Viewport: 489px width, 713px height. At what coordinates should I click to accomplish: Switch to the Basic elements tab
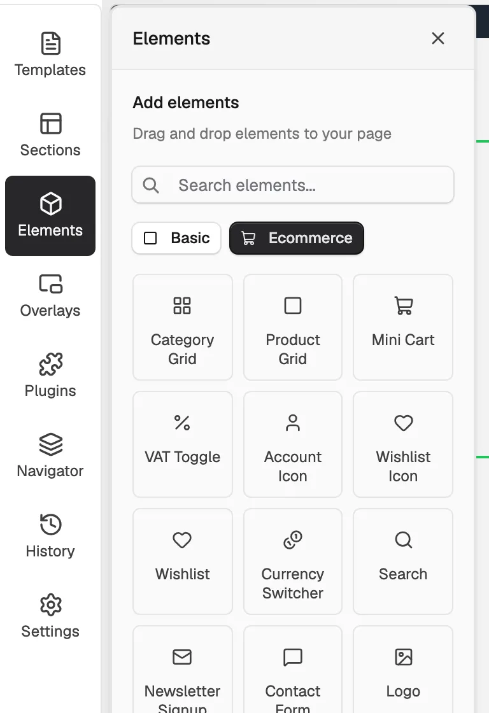(176, 238)
